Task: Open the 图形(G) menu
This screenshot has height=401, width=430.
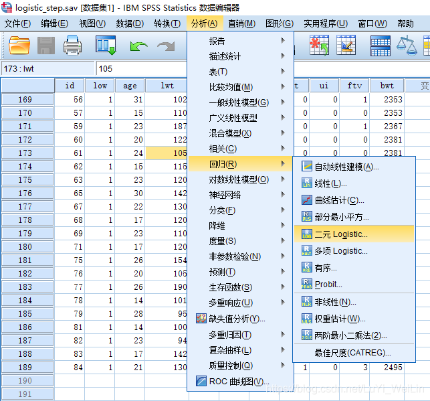Action: tap(280, 23)
